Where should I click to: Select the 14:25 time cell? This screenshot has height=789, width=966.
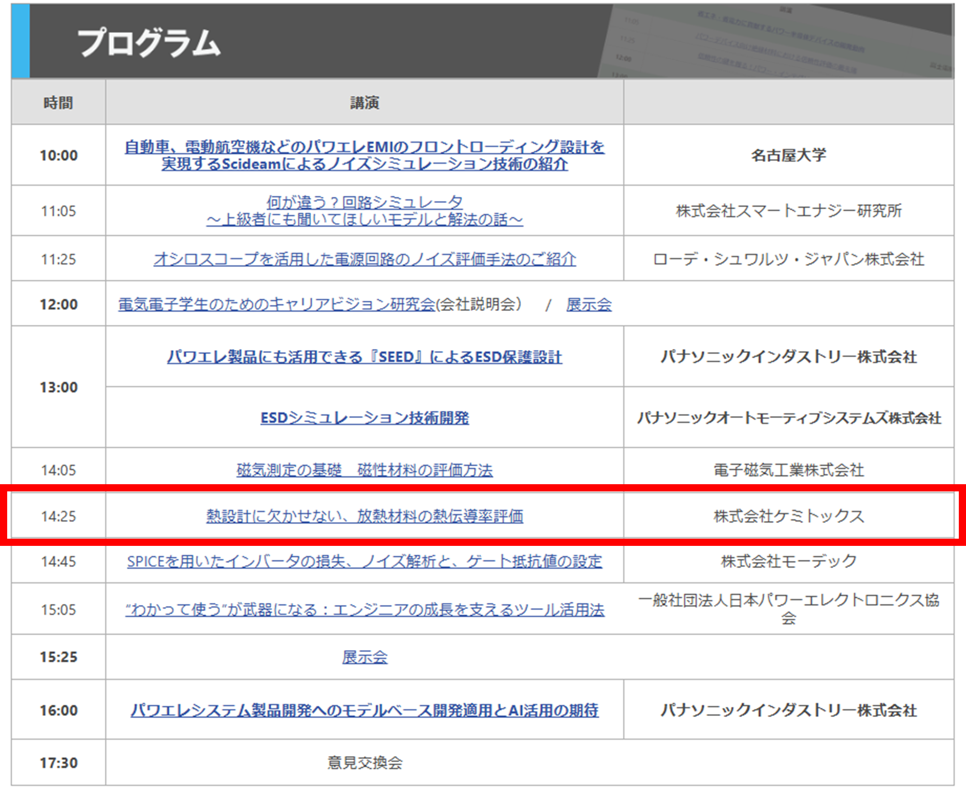click(58, 516)
